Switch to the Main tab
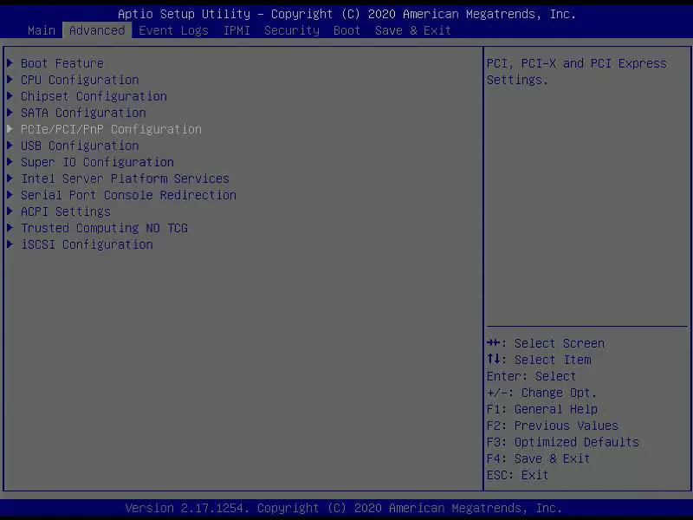 click(x=42, y=30)
